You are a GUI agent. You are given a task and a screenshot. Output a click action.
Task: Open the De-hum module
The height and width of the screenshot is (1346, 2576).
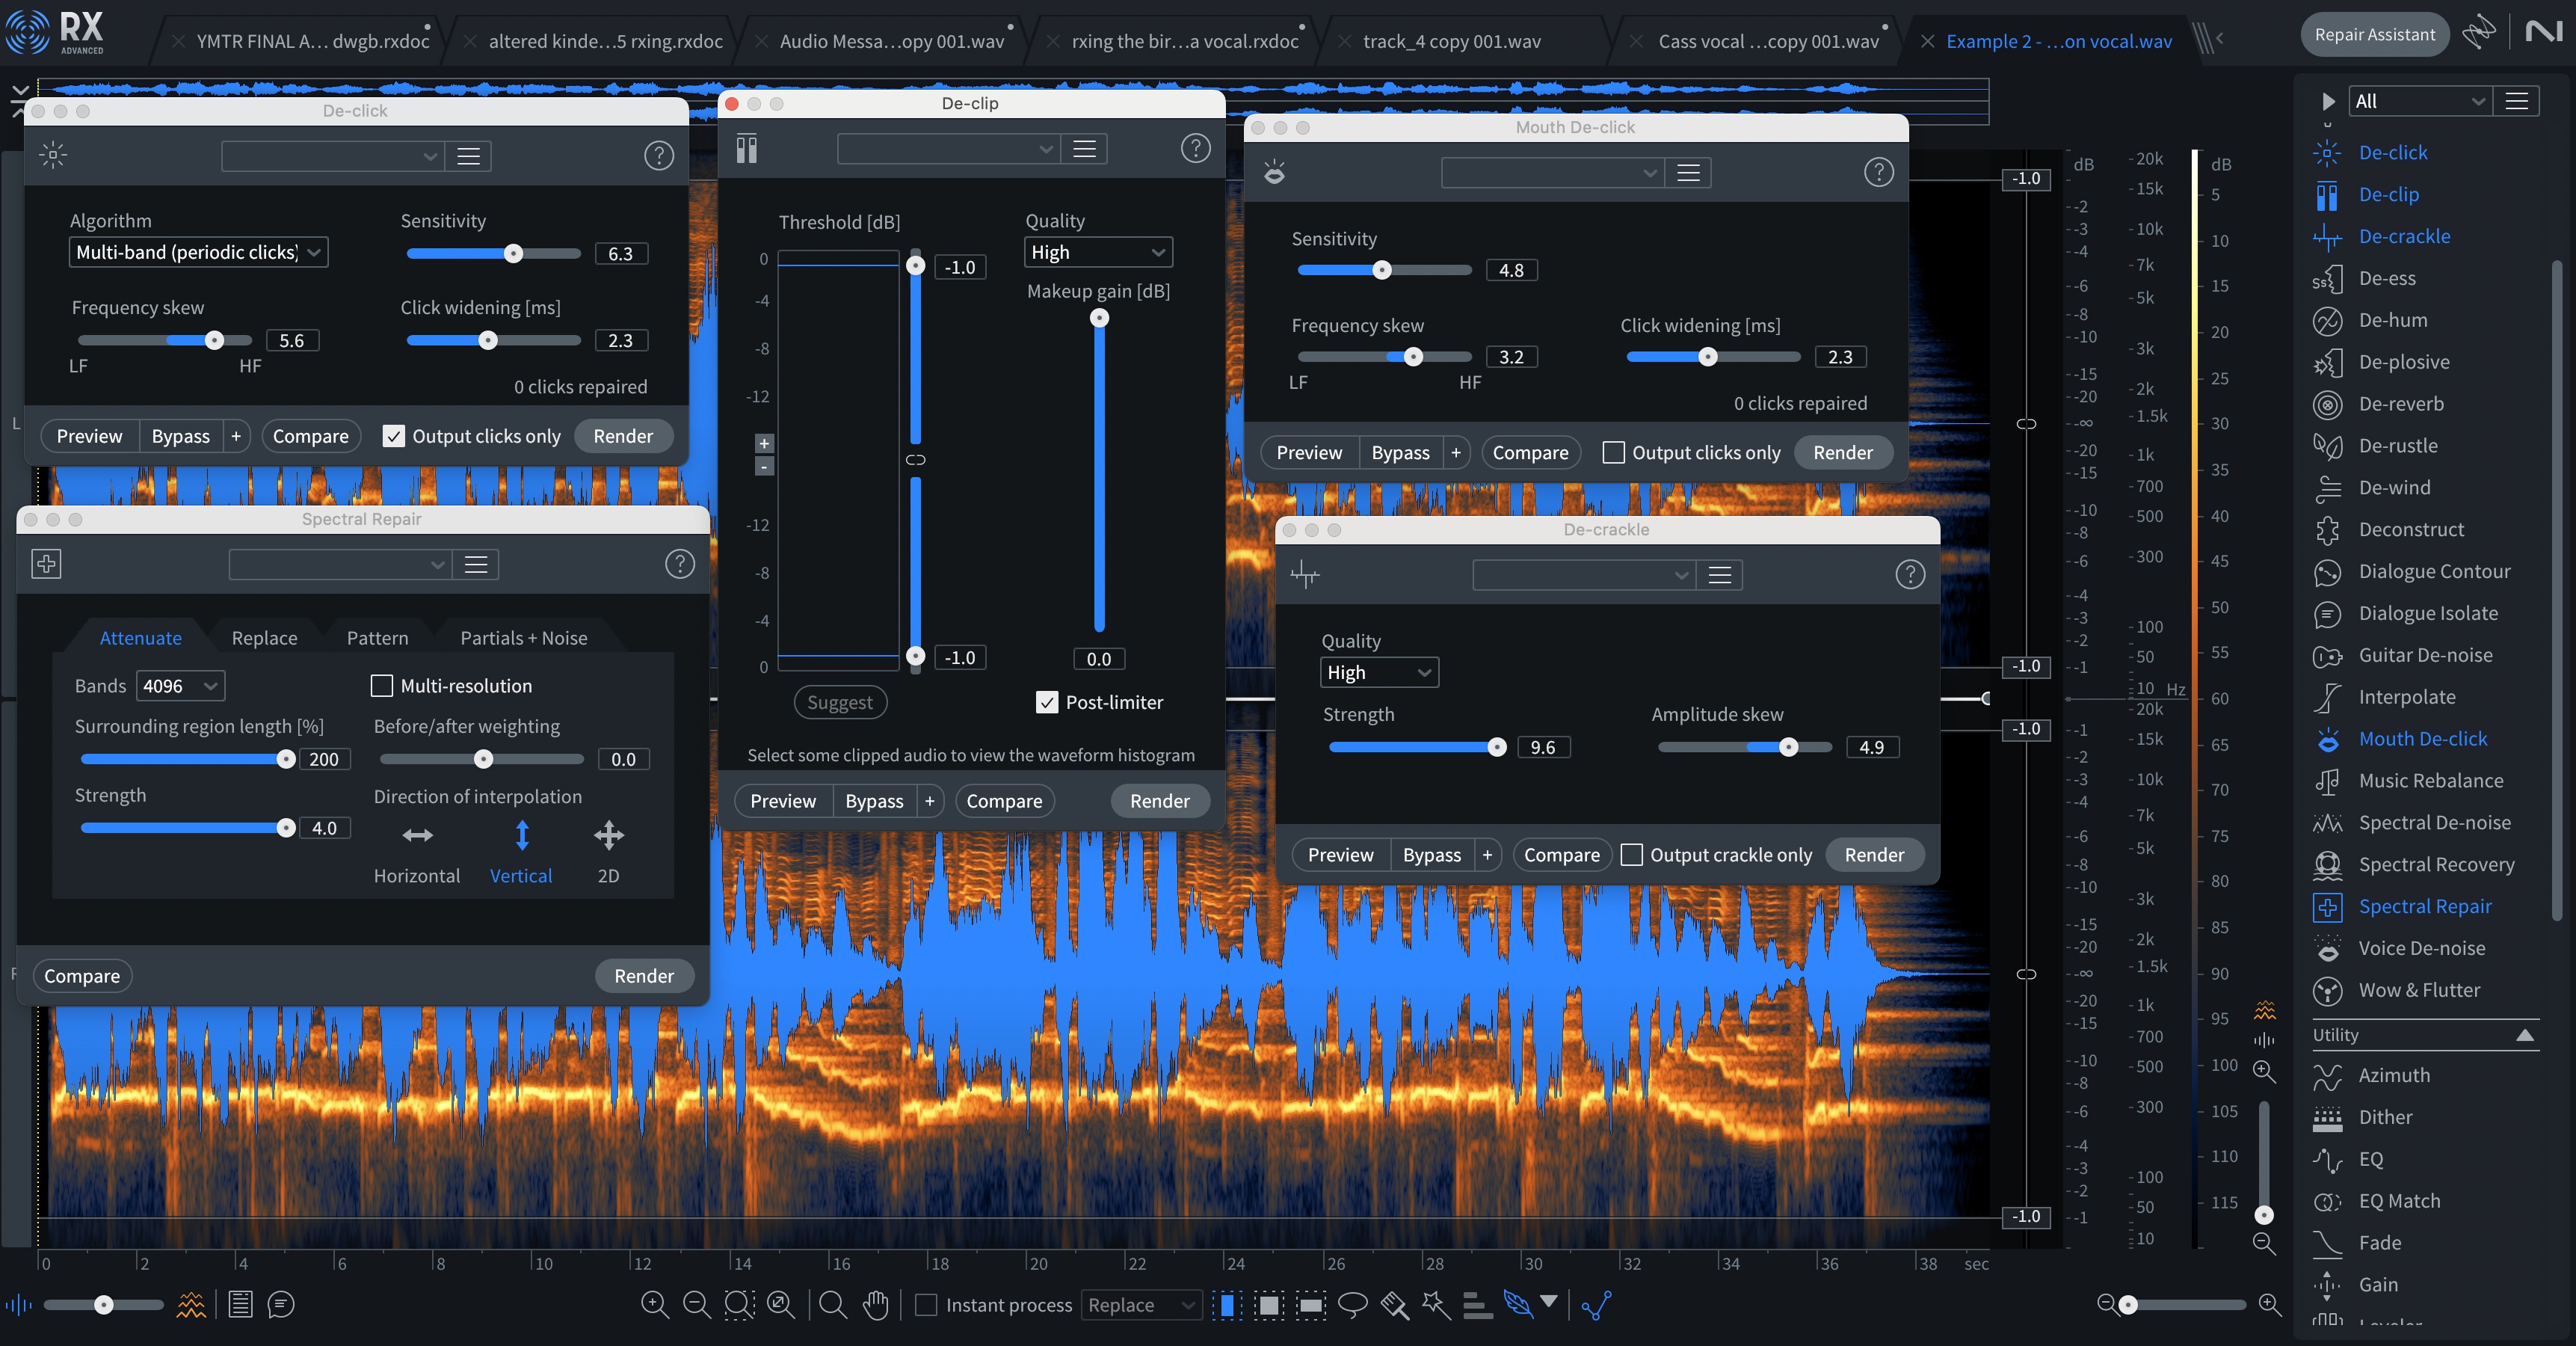(x=2392, y=320)
